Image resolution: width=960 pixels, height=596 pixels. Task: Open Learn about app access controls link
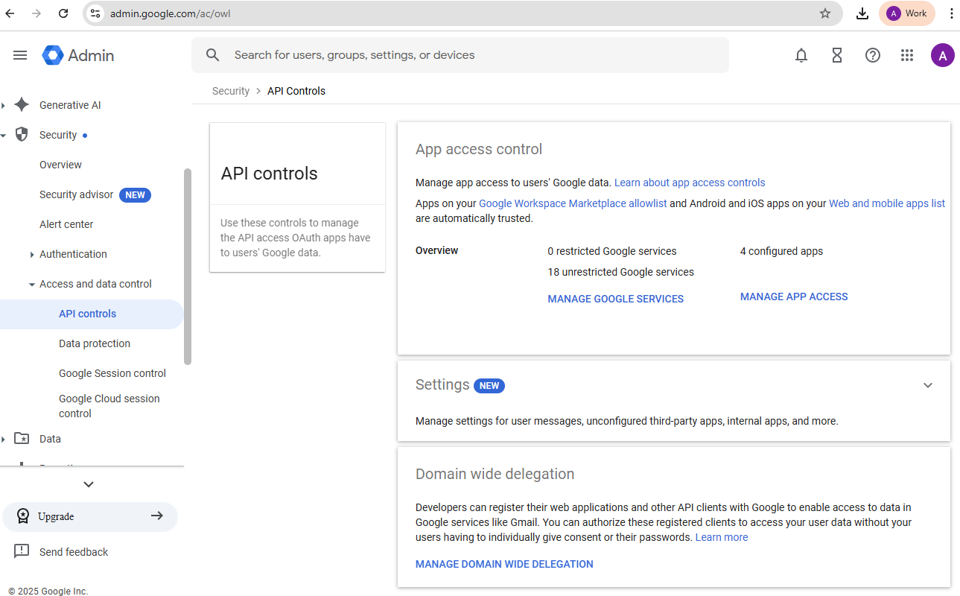pyautogui.click(x=690, y=183)
